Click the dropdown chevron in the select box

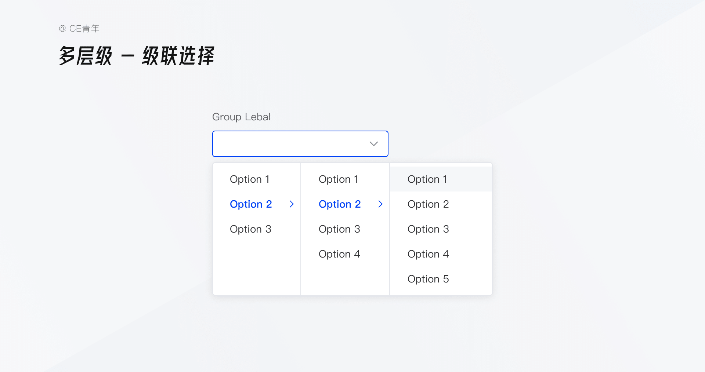point(373,144)
